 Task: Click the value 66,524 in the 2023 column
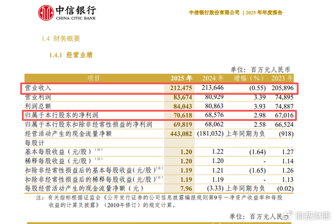coord(284,125)
